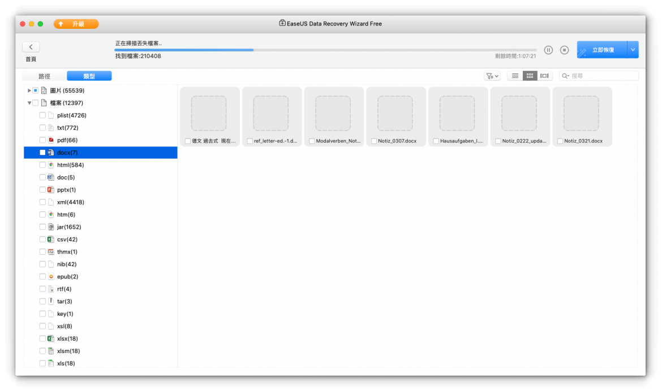
Task: Tick the checkbox for Notiz_0307.docx
Action: point(374,141)
